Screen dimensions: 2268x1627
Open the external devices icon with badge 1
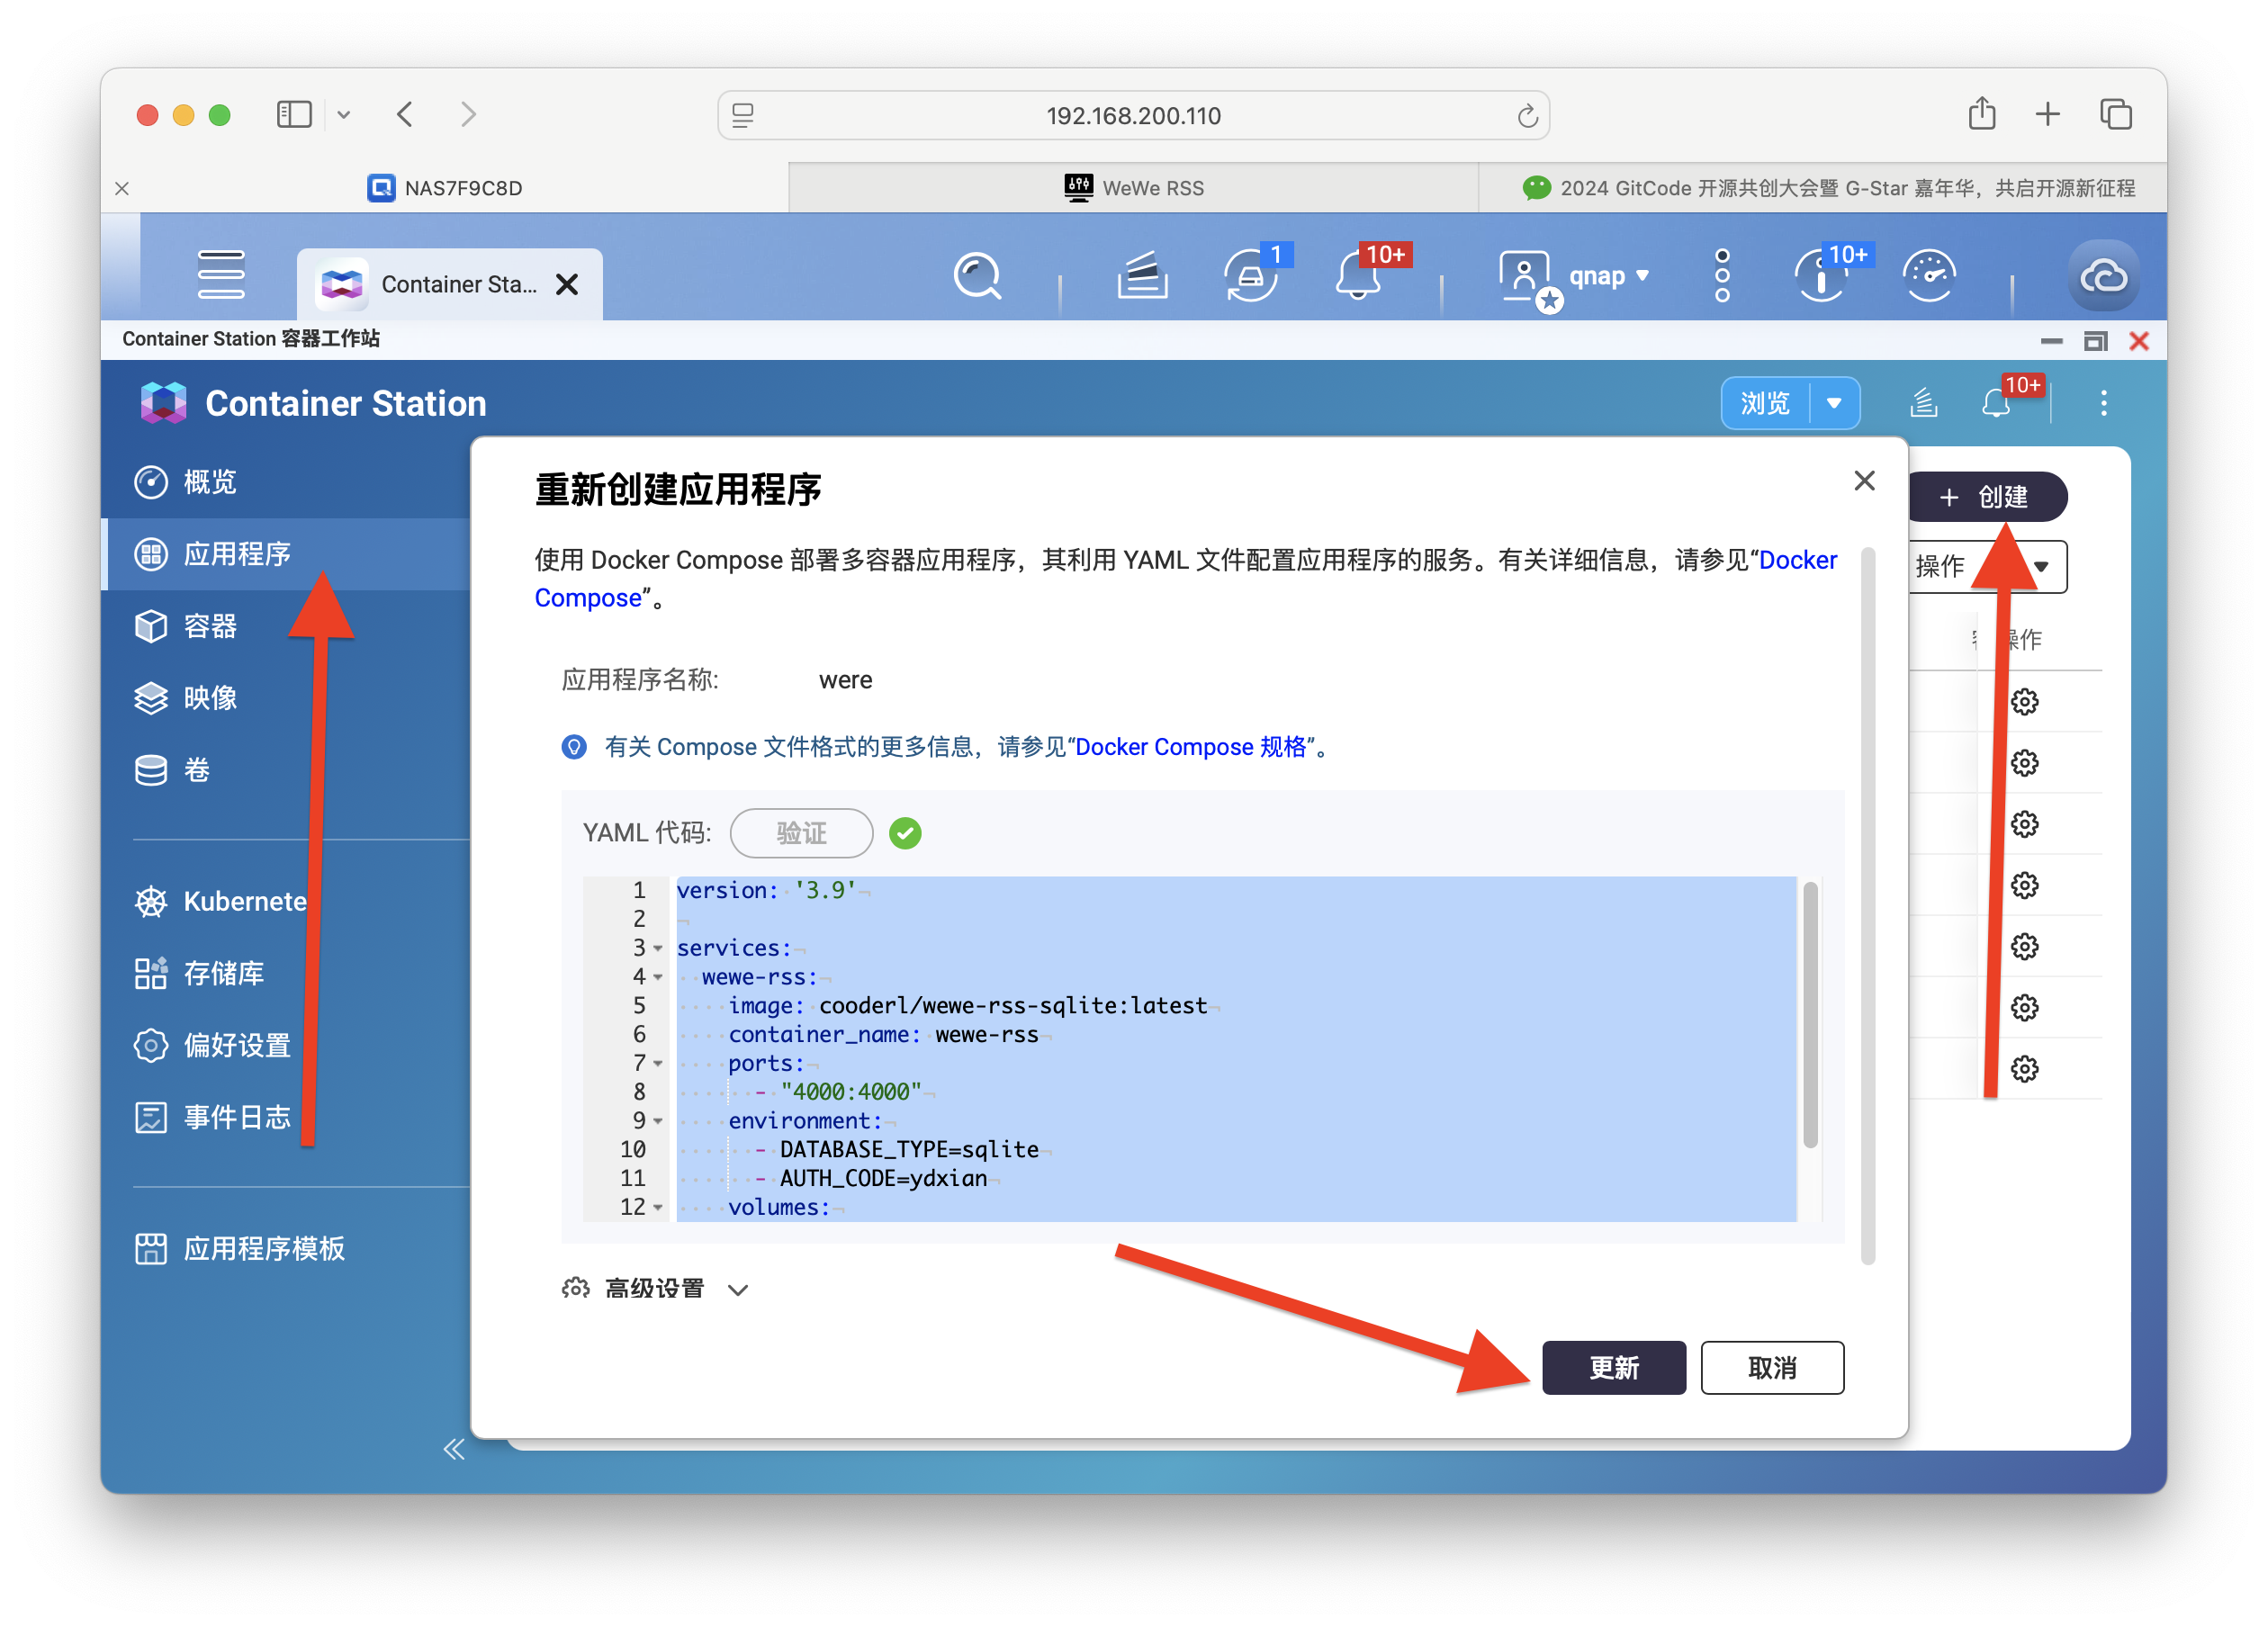pyautogui.click(x=1251, y=275)
